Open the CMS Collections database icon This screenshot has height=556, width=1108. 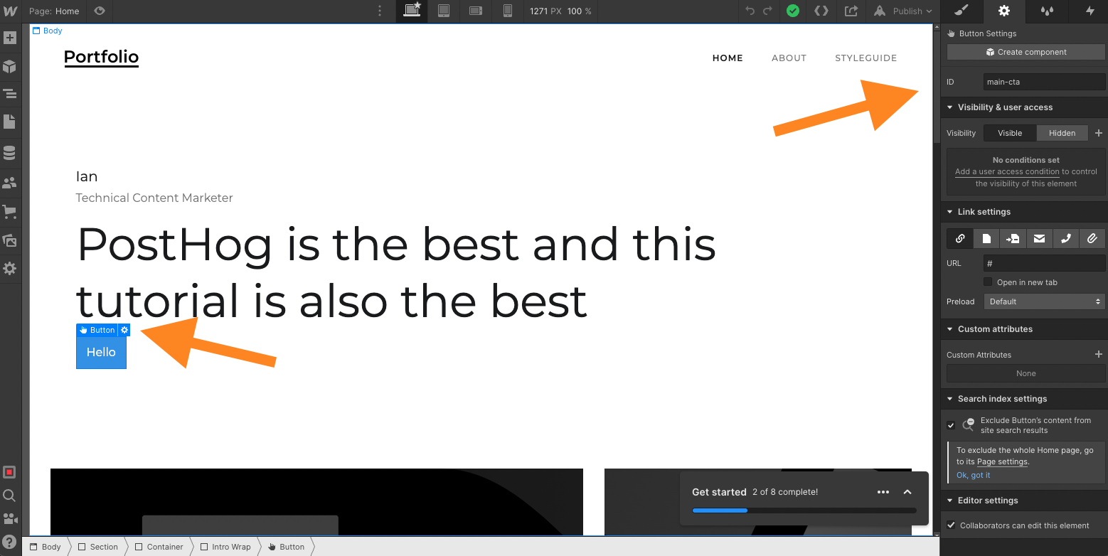(9, 153)
